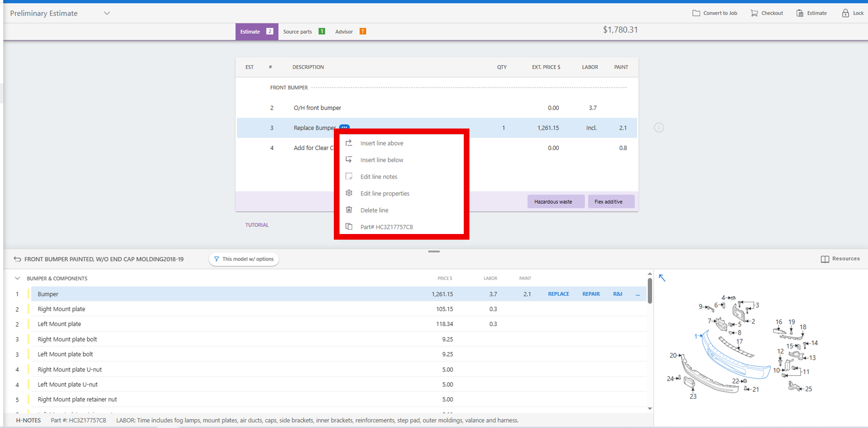Open the Preliminary Estimate dropdown
This screenshot has width=868, height=428.
pyautogui.click(x=107, y=13)
